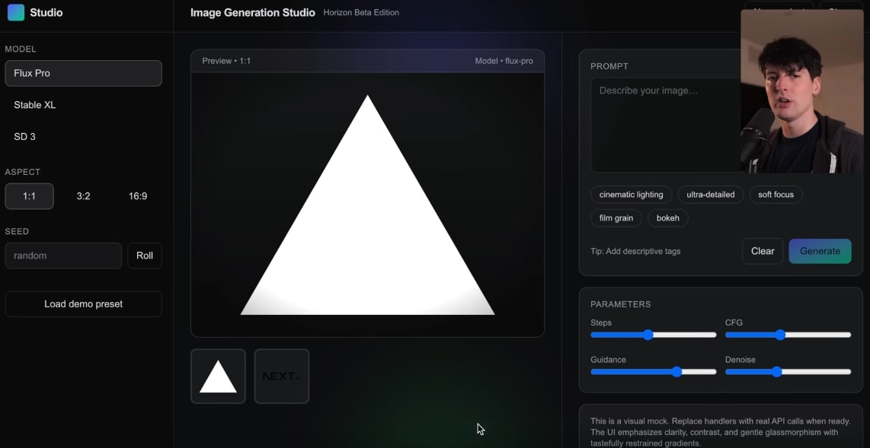Screen dimensions: 870x448
Task: Set aspect ratio to 16:9
Action: pyautogui.click(x=138, y=196)
